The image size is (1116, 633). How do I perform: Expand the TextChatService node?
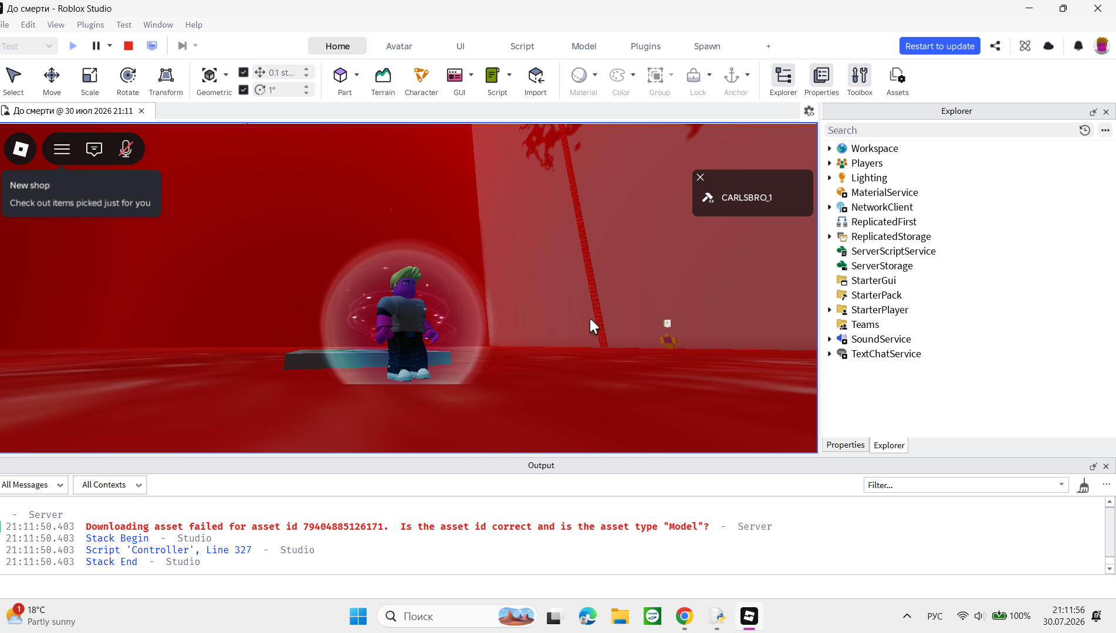tap(829, 354)
